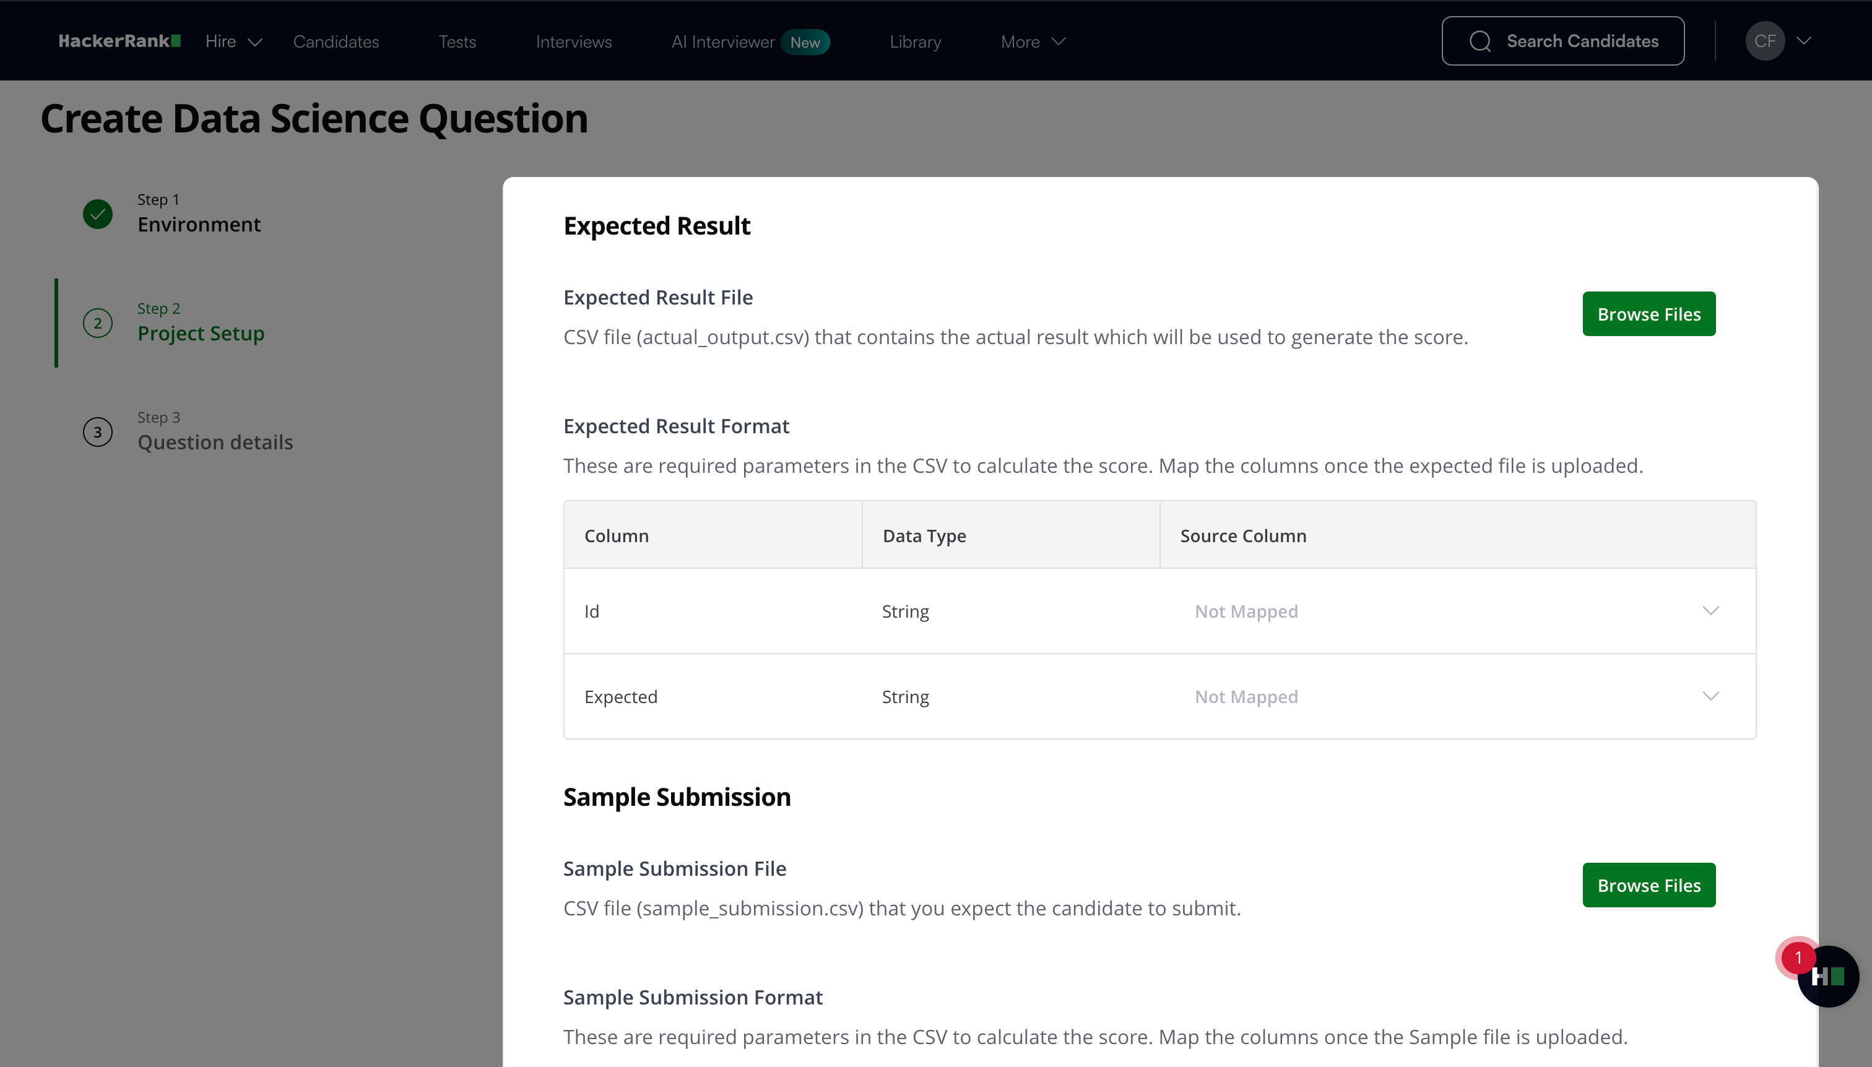The height and width of the screenshot is (1067, 1872).
Task: Open the More navigation dropdown
Action: pyautogui.click(x=1032, y=41)
